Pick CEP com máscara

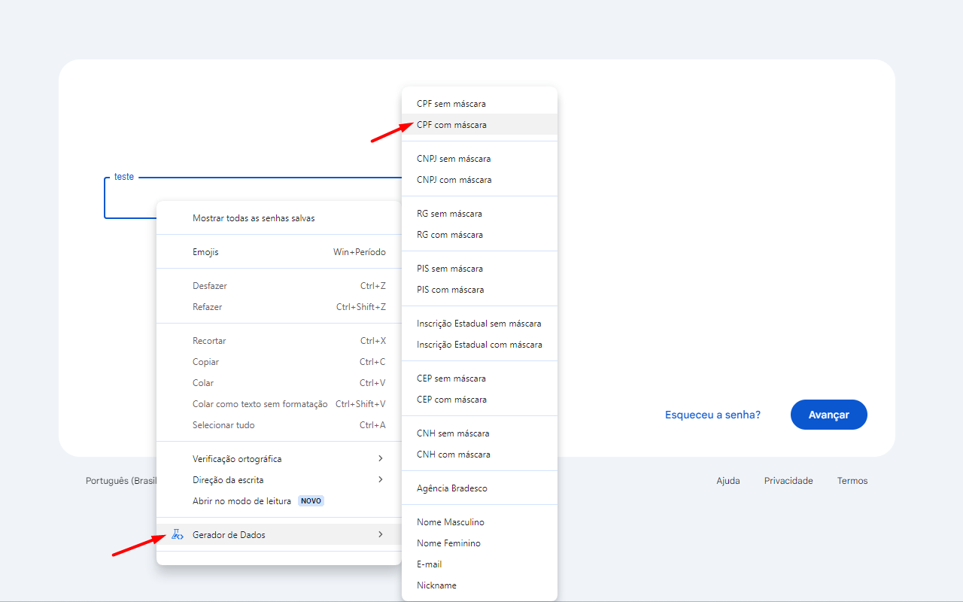(x=479, y=400)
